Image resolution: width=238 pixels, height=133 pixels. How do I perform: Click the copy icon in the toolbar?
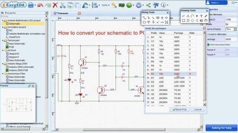[70, 5]
